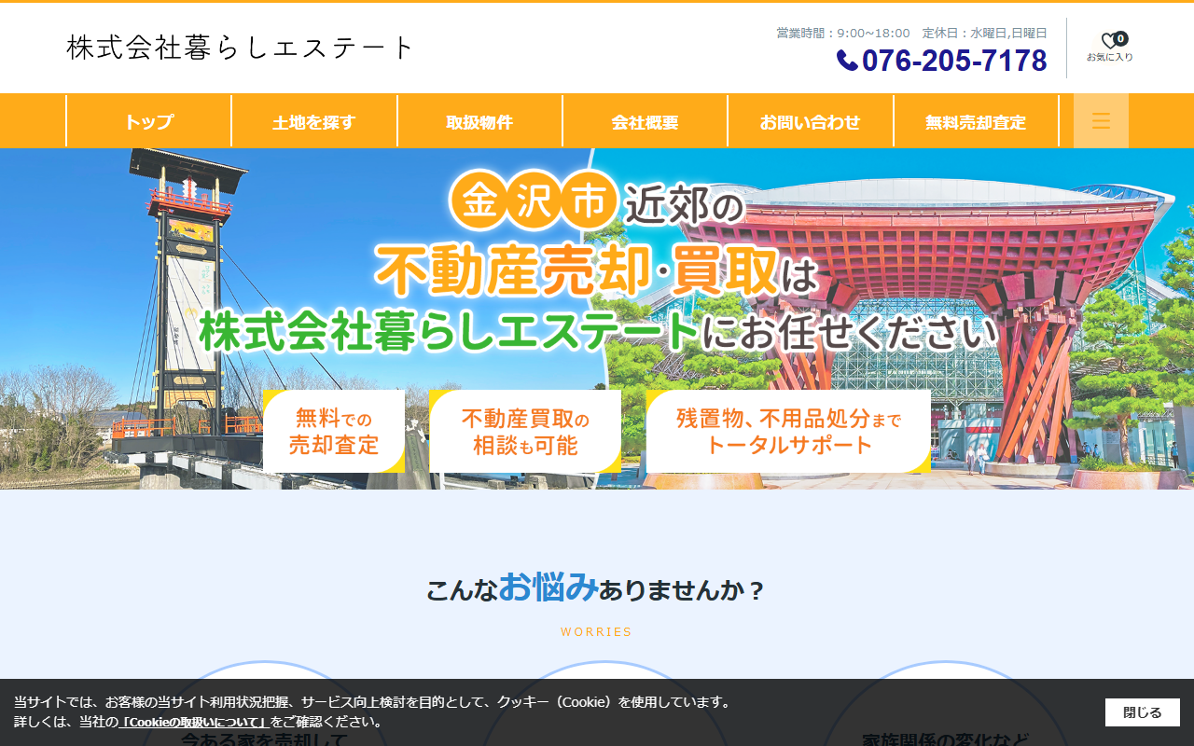The height and width of the screenshot is (746, 1194).
Task: Click the hero headline 不動産売却・買取は
Action: point(596,271)
